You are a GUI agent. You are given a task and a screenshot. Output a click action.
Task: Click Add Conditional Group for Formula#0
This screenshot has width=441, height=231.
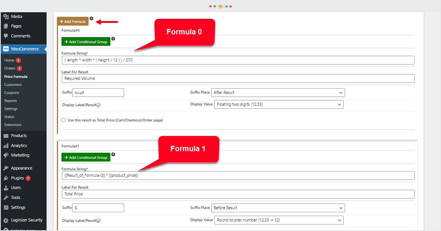pyautogui.click(x=86, y=42)
